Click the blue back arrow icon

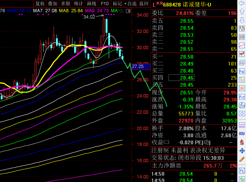[242, 3]
